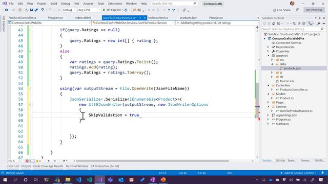
Task: Click the INT PREVIEW button
Action: (314, 10)
